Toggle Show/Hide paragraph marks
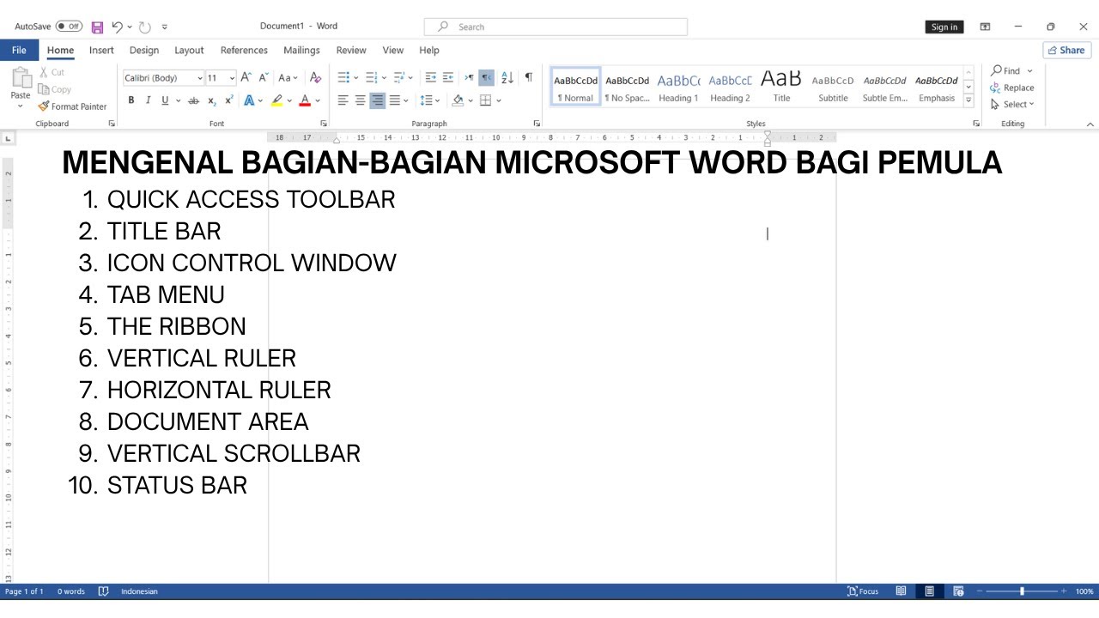Image resolution: width=1099 pixels, height=618 pixels. 528,77
